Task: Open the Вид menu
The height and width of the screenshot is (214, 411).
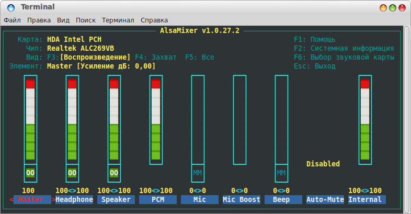Action: pos(63,20)
